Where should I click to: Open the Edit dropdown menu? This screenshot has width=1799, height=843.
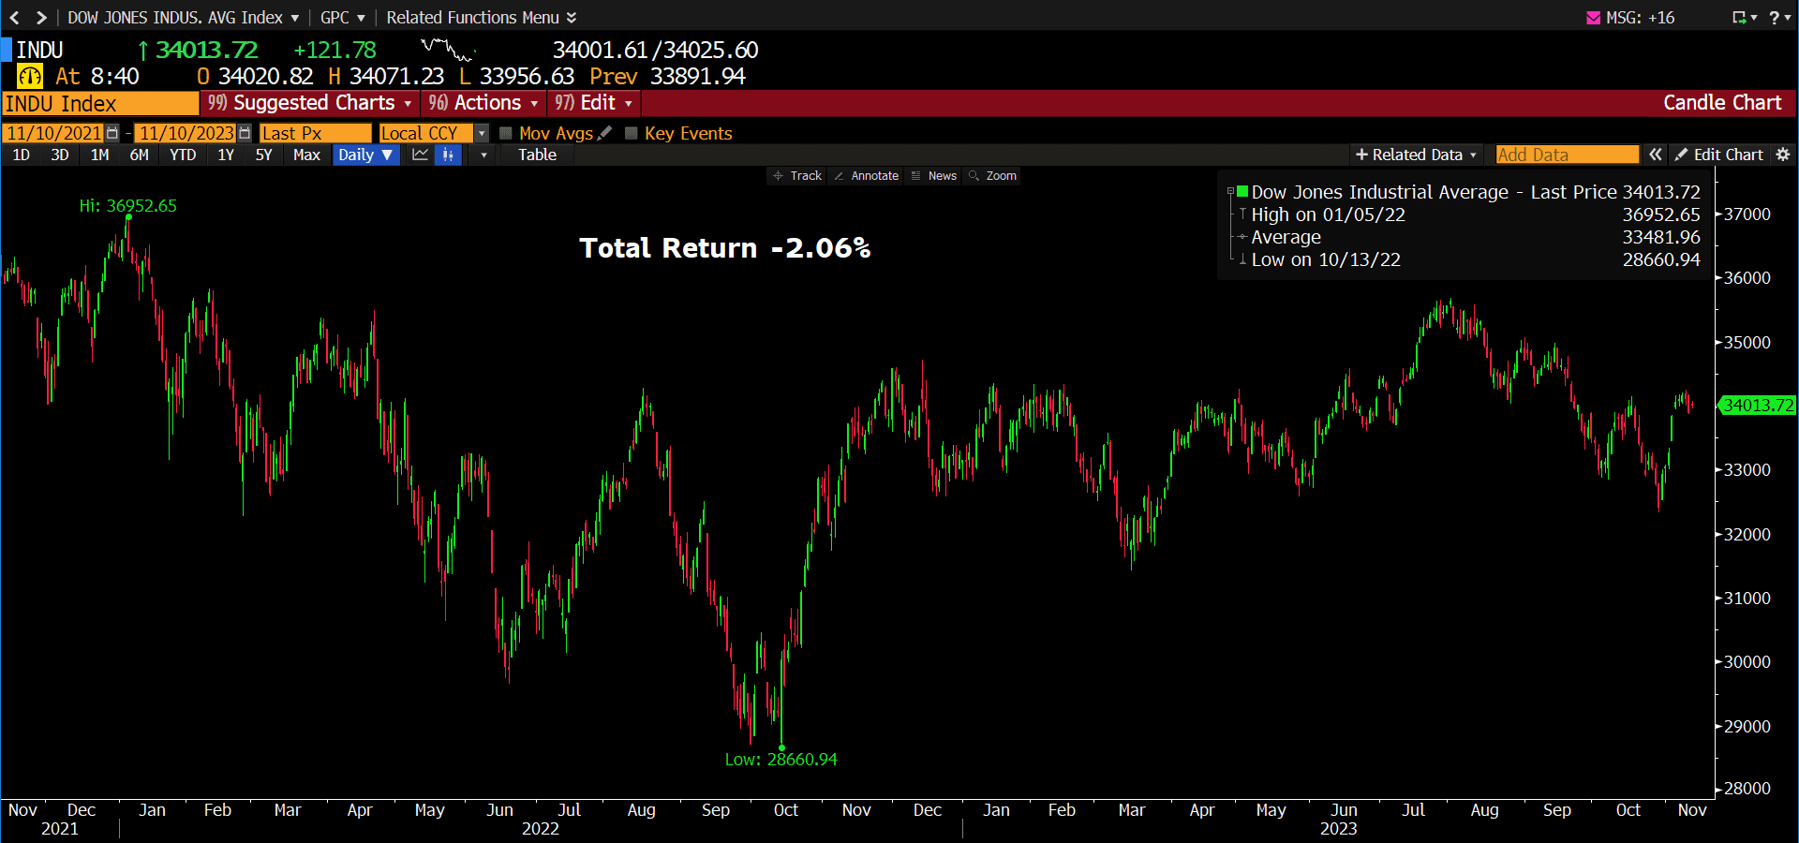coord(593,103)
